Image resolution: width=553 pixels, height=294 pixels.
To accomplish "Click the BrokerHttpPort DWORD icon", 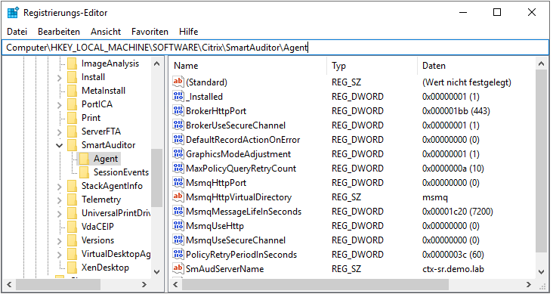I will click(178, 111).
